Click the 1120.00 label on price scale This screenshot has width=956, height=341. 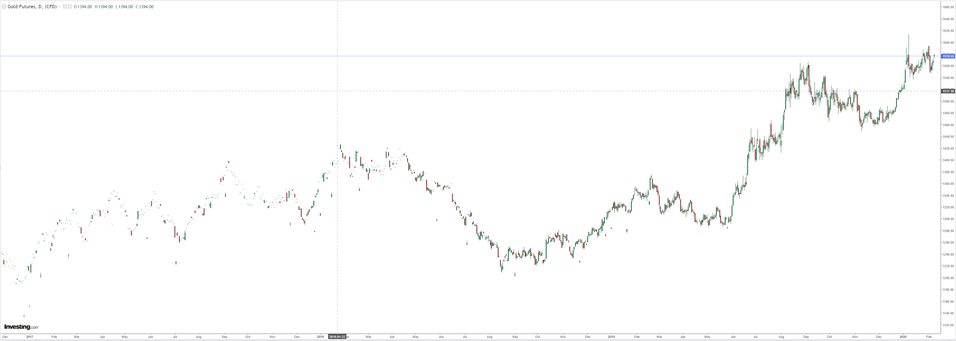coord(948,325)
